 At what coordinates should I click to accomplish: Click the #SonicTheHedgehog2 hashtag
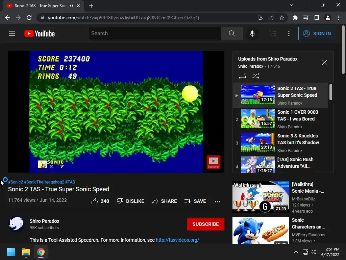[x=44, y=182]
